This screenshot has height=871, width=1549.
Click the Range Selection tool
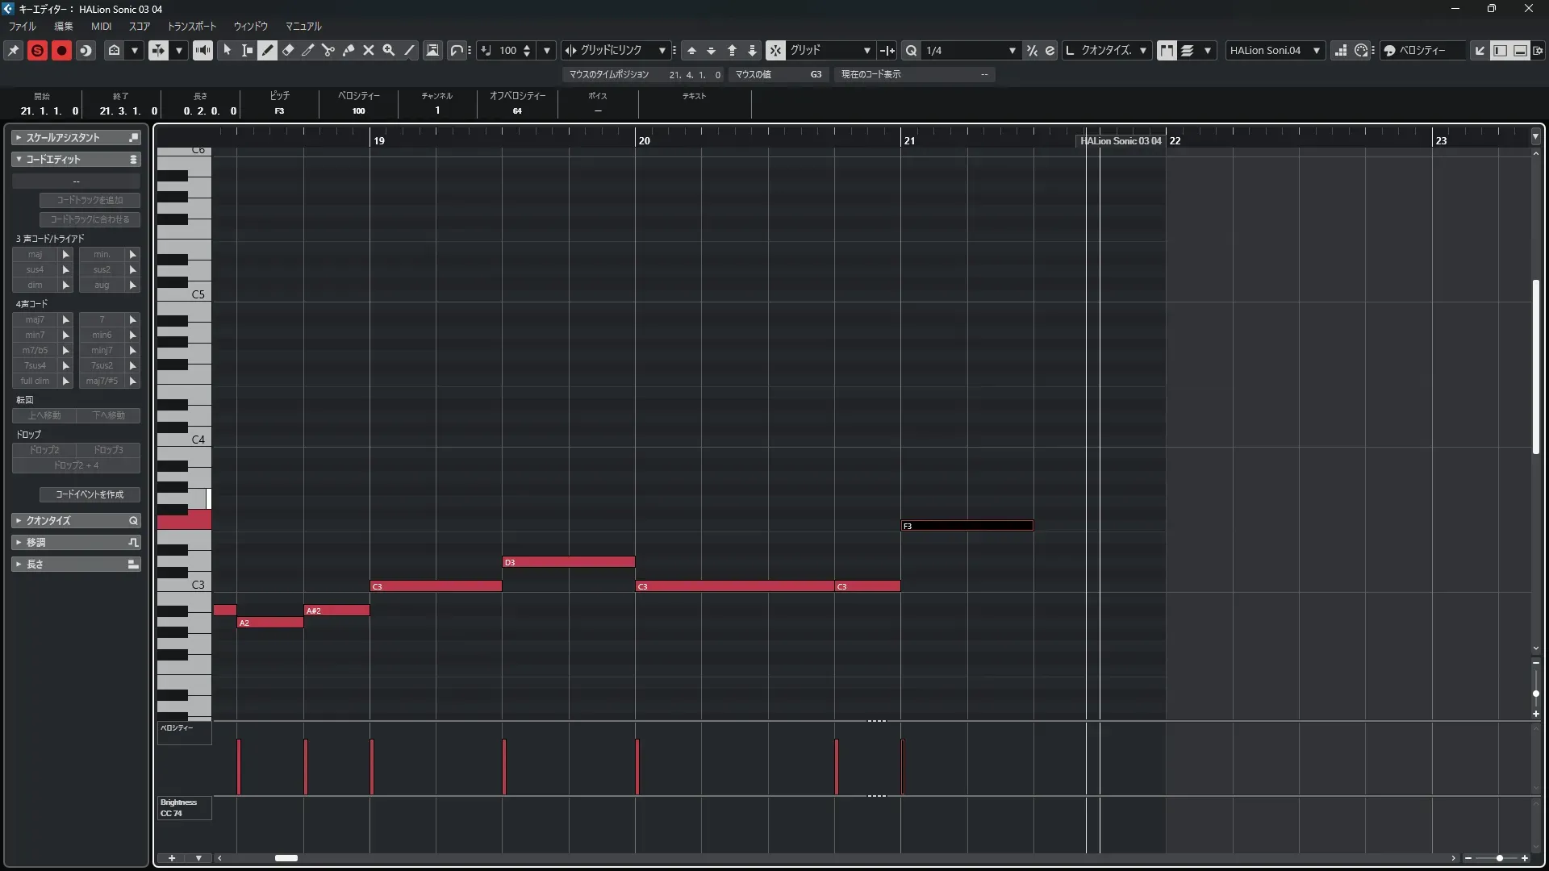click(247, 50)
